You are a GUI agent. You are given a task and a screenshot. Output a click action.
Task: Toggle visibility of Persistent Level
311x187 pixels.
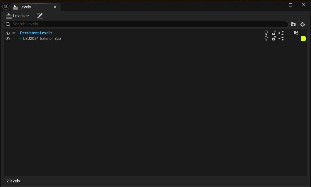coord(8,33)
